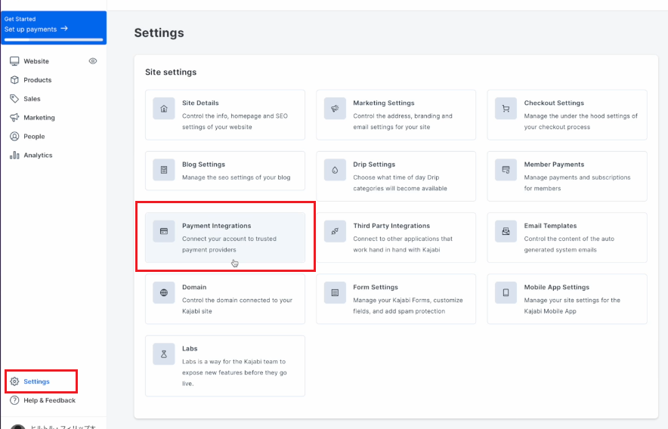
Task: Open Third Party Integrations title link
Action: coord(391,226)
